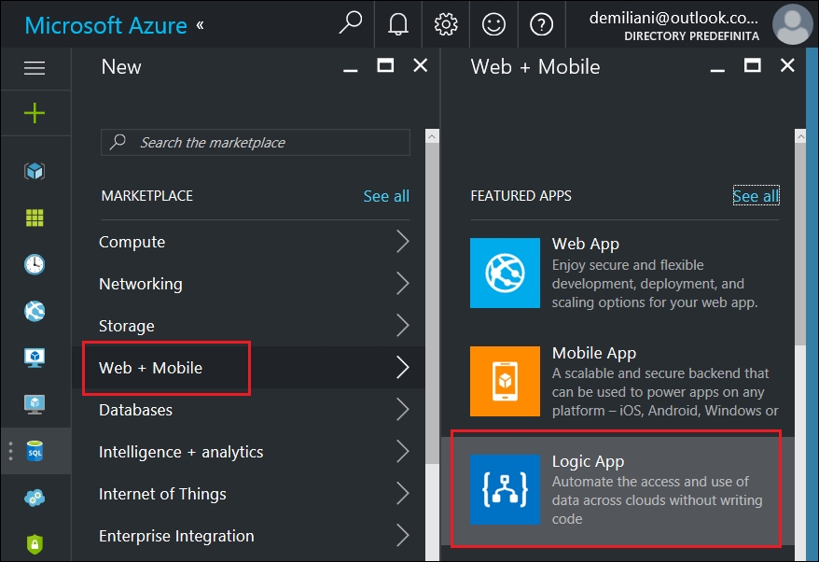Open the clock recent icon in sidebar

[x=35, y=264]
